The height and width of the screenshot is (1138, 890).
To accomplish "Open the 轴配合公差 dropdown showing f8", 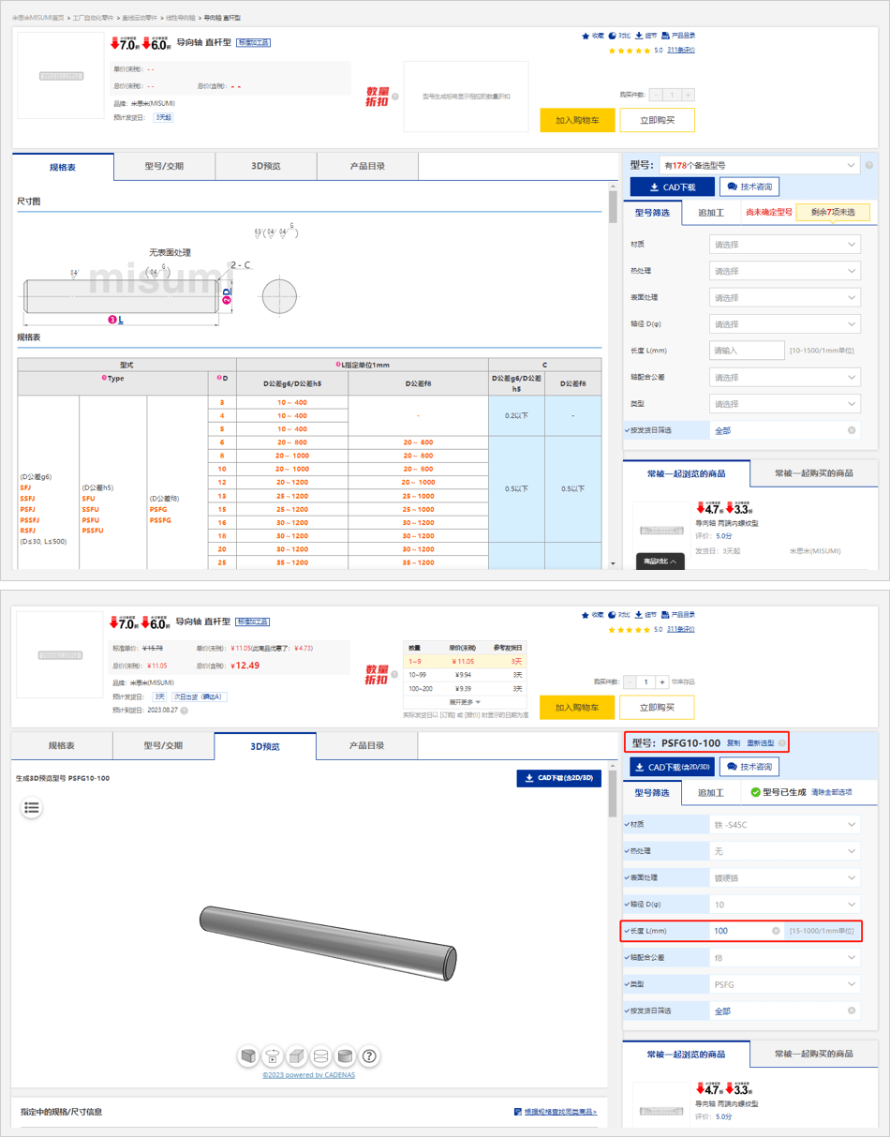I will [785, 958].
